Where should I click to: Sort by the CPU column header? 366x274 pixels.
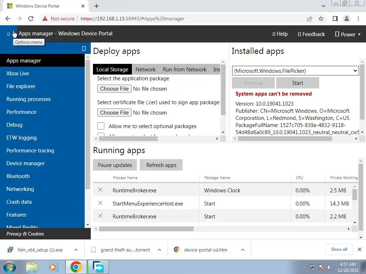pos(300,178)
